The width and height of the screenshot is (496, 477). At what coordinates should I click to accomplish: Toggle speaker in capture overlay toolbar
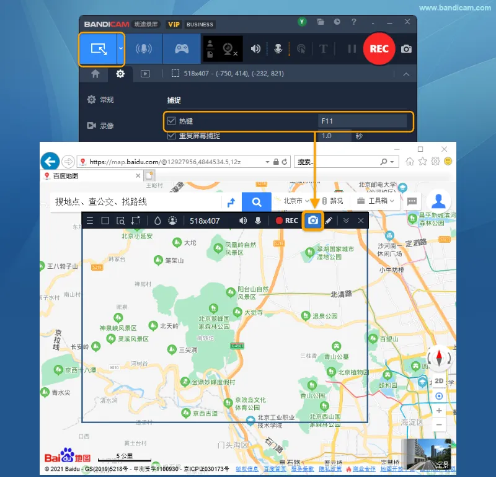[242, 221]
